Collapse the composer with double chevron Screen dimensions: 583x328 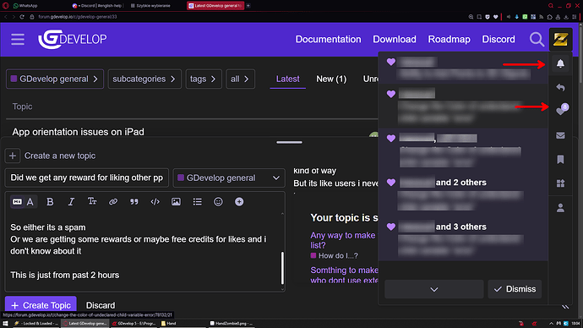[x=565, y=307]
